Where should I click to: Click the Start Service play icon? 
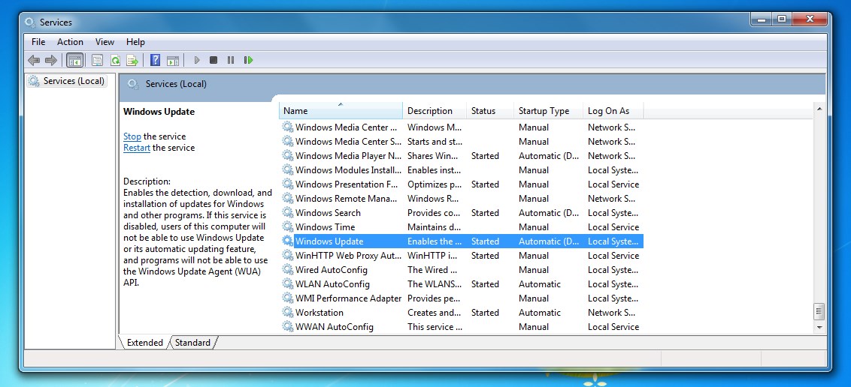pos(197,60)
